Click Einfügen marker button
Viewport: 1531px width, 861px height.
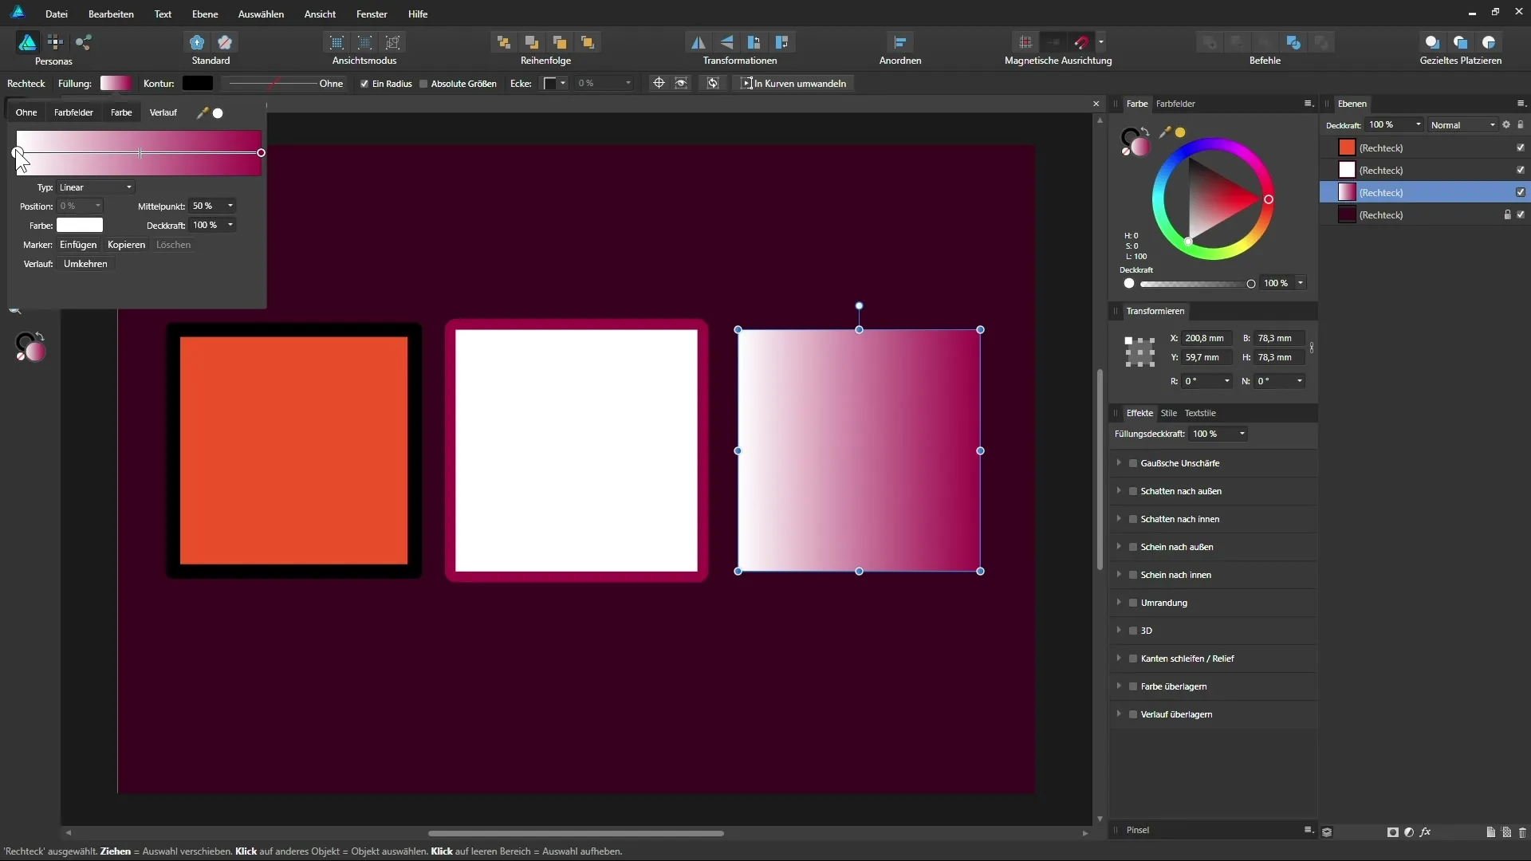coord(78,245)
